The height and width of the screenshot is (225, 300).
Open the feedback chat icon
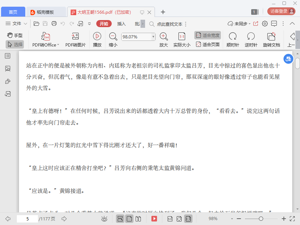pos(274,24)
